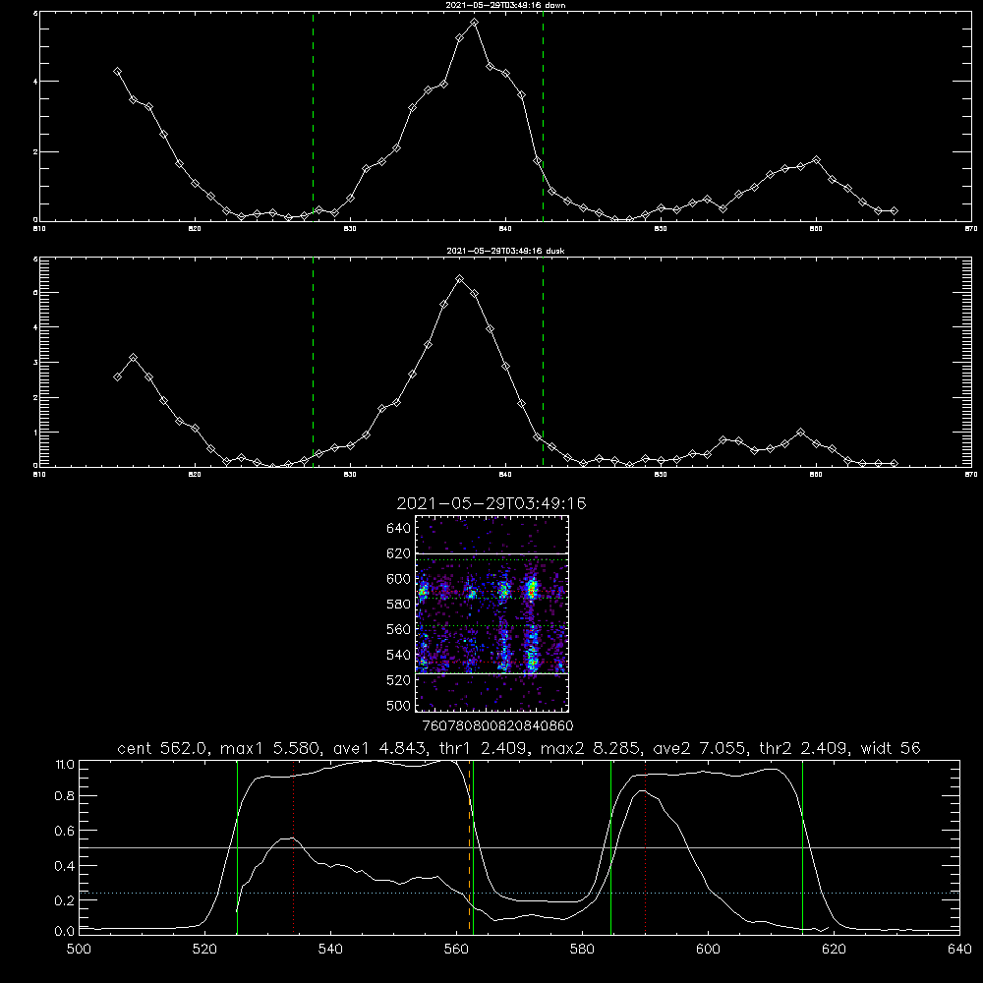The height and width of the screenshot is (983, 983).
Task: Click leftmost green vertical line in bottom plot
Action: point(237,847)
